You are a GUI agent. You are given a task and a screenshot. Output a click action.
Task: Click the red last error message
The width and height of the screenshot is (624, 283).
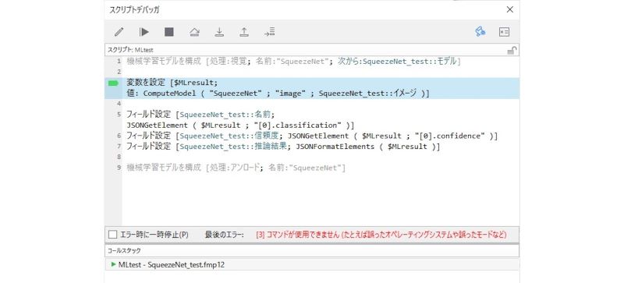pos(381,235)
